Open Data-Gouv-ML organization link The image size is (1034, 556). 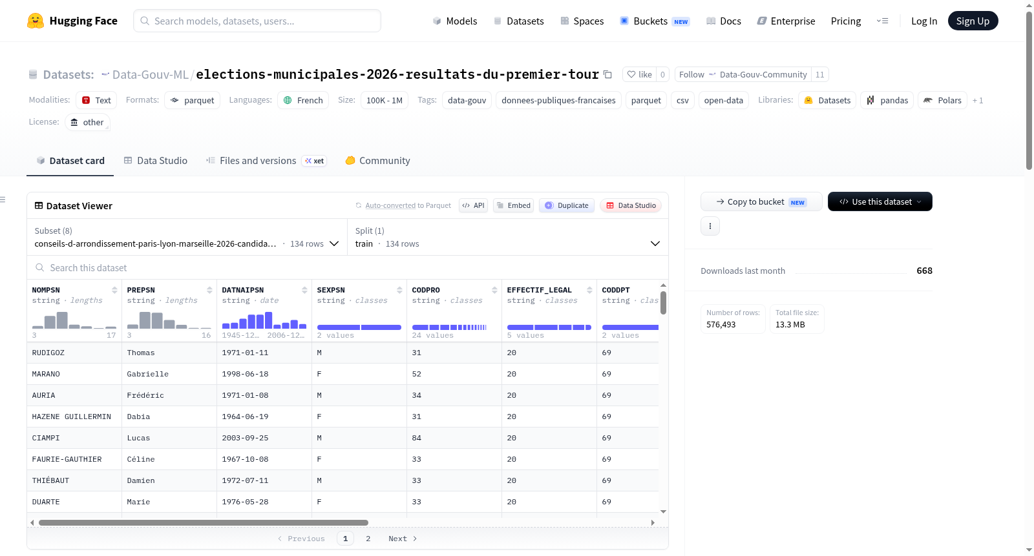tap(150, 74)
